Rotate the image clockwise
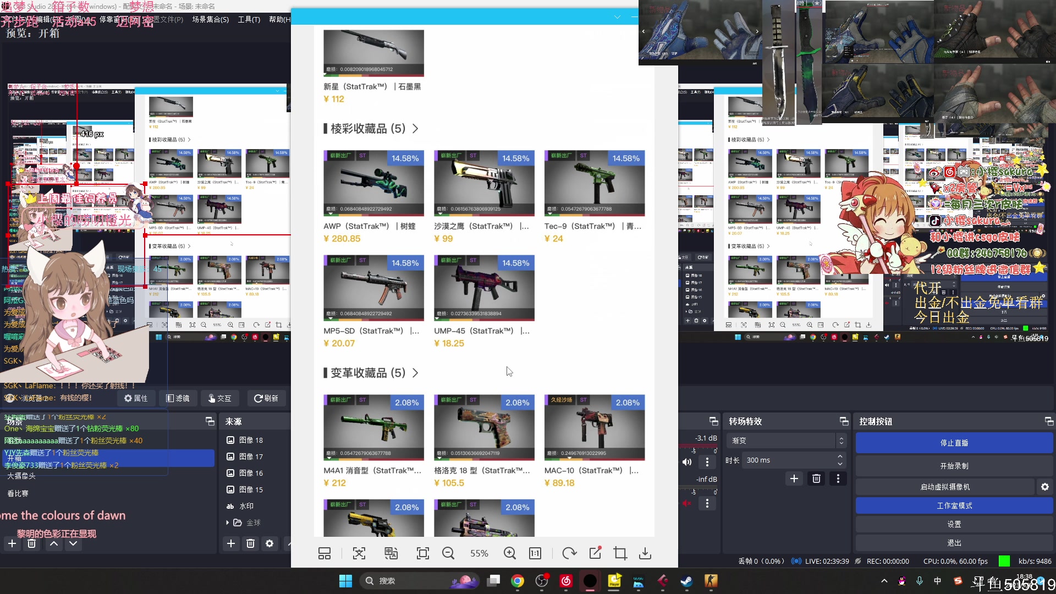This screenshot has width=1056, height=594. point(569,553)
